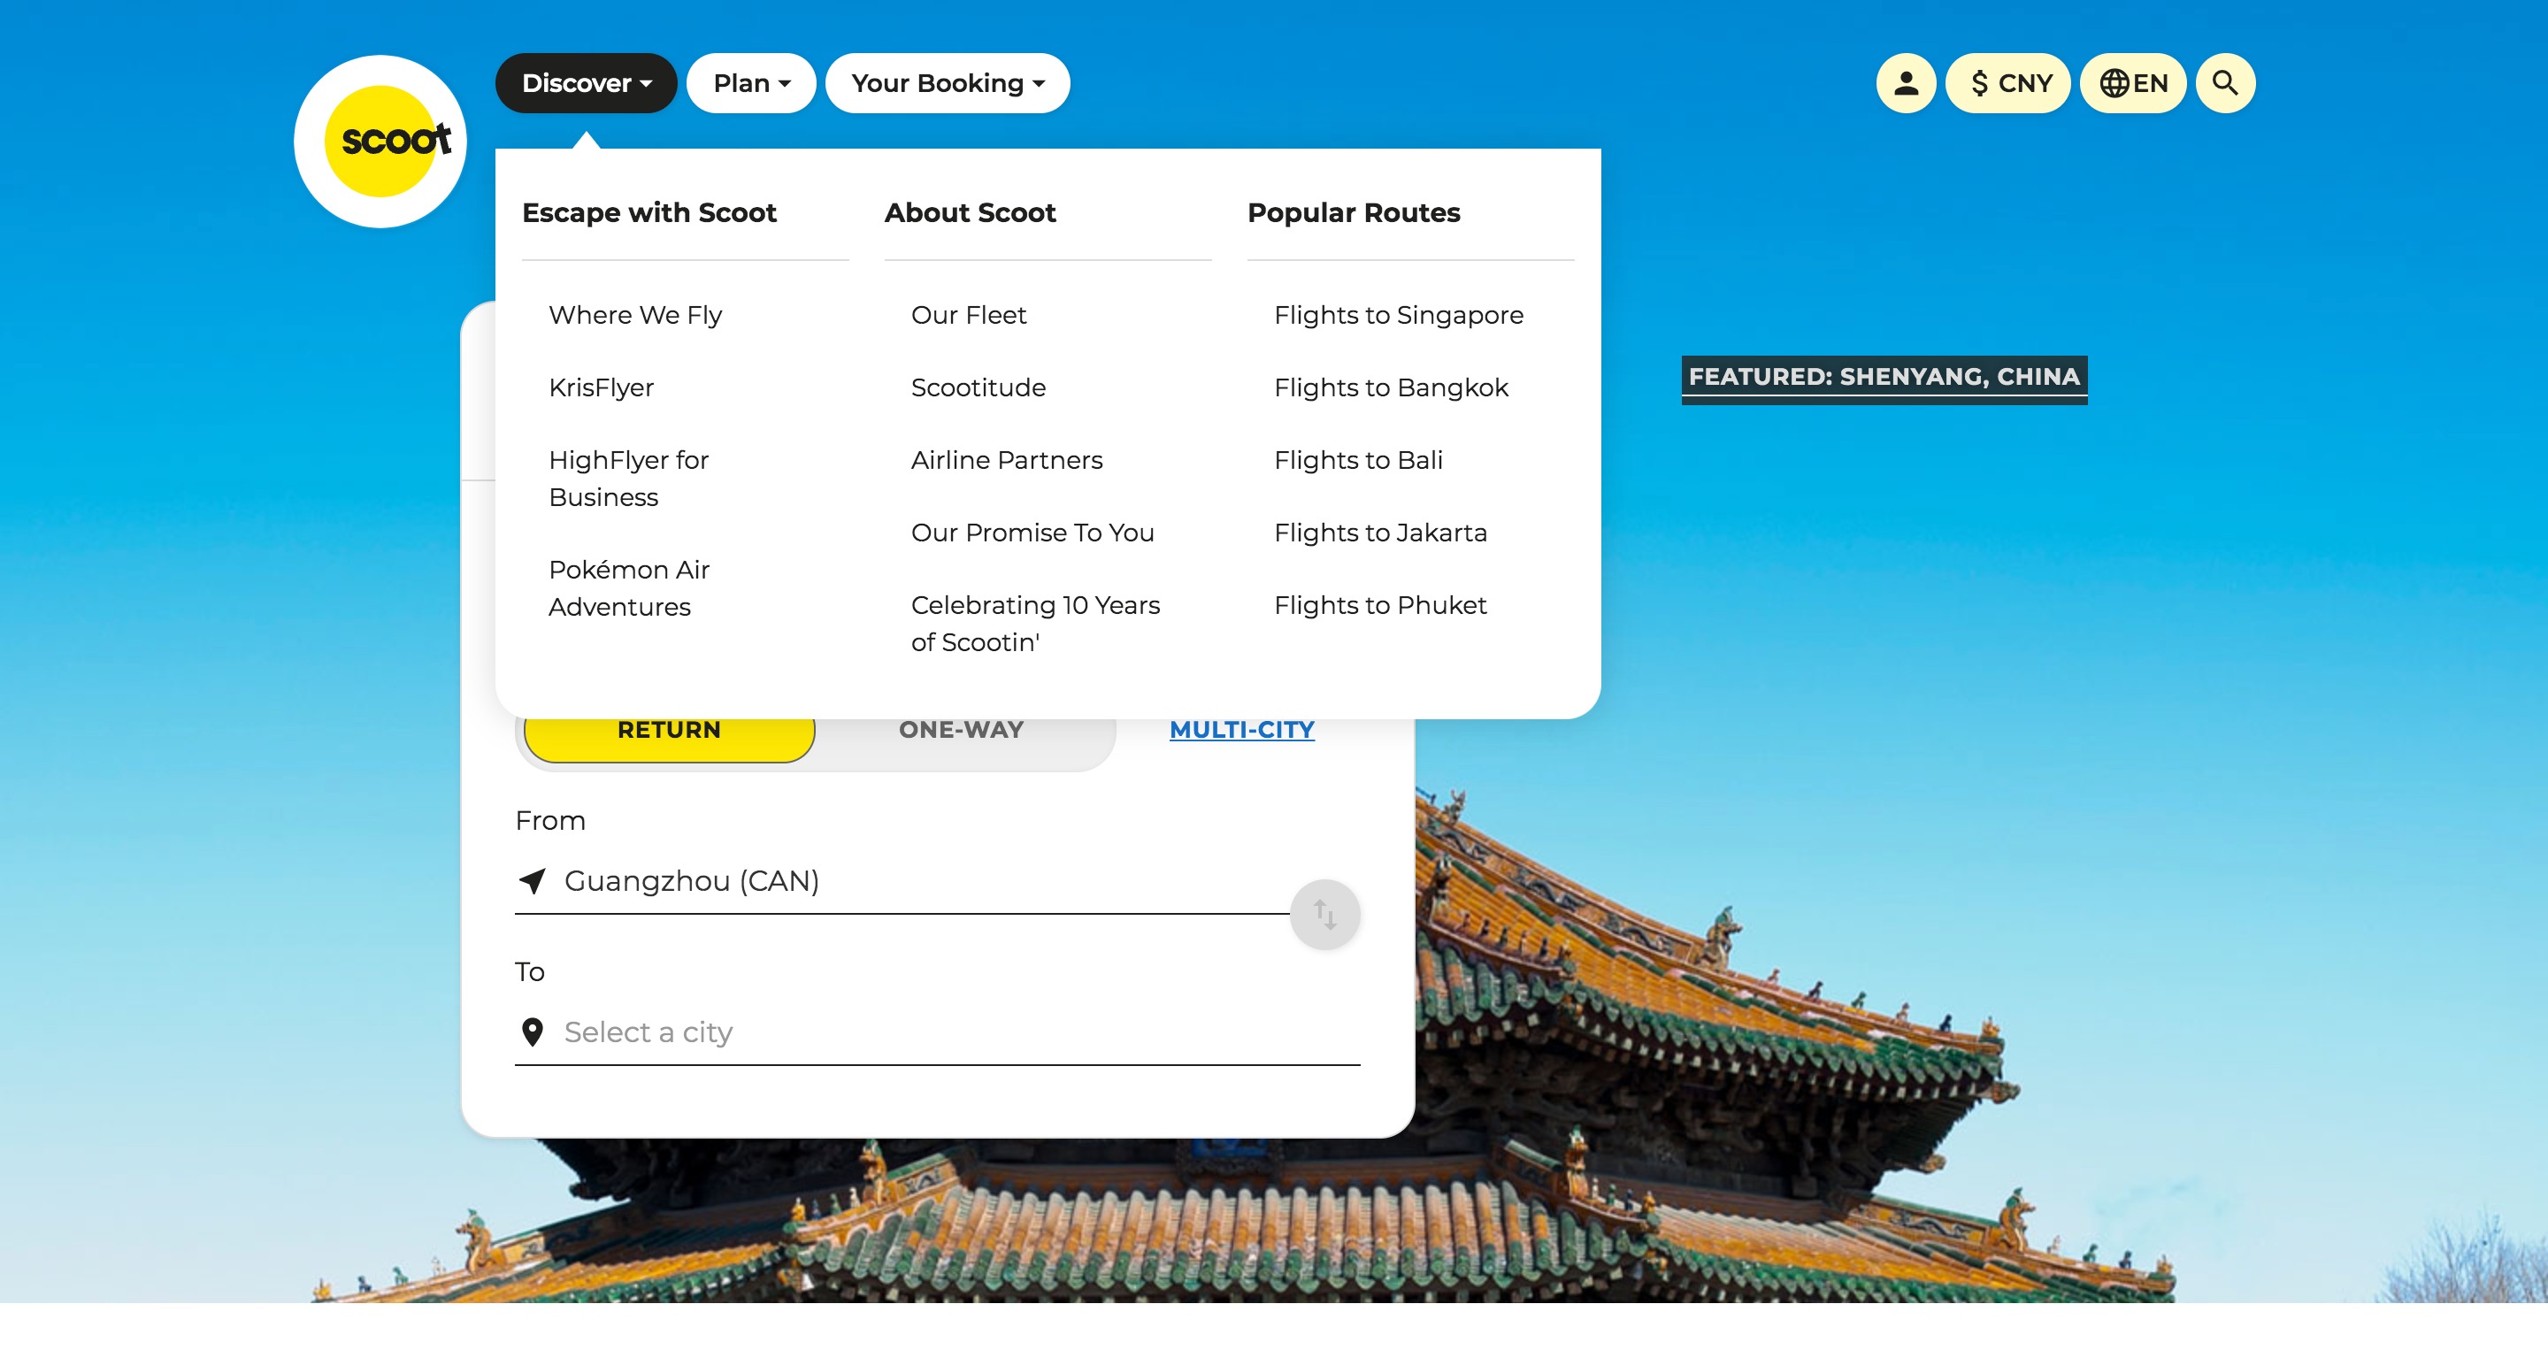
Task: Click the To field Select a city
Action: 937,1032
